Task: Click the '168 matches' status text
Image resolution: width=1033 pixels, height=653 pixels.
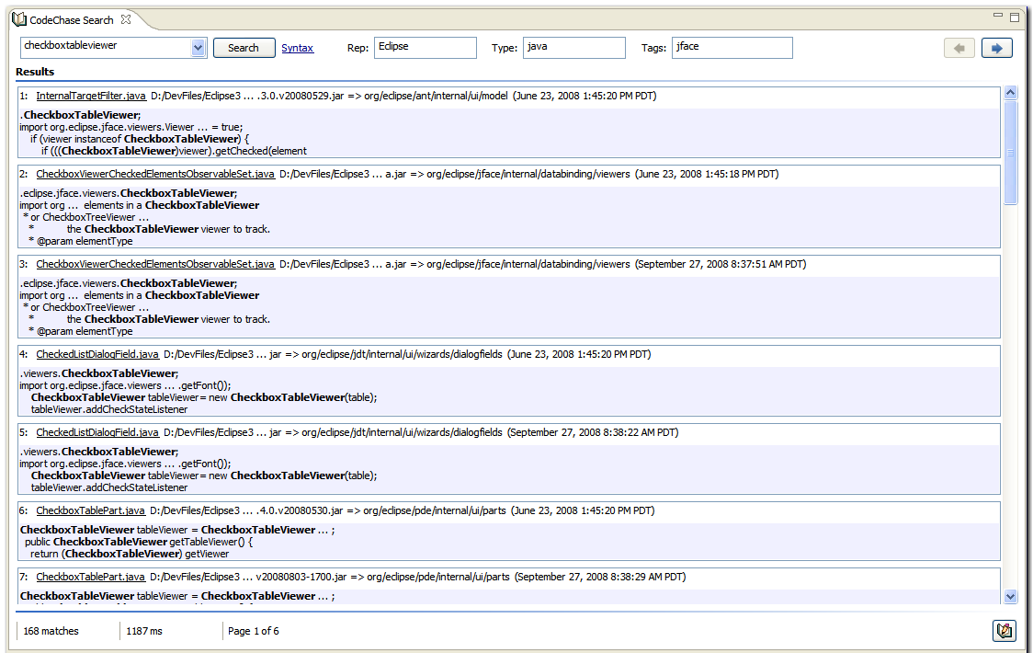Action: pyautogui.click(x=51, y=631)
